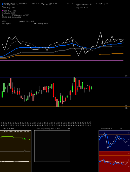Viewport: 130px width, 172px height.
Task: Click the empty intraday trading price chart
Action: pyautogui.click(x=52, y=146)
